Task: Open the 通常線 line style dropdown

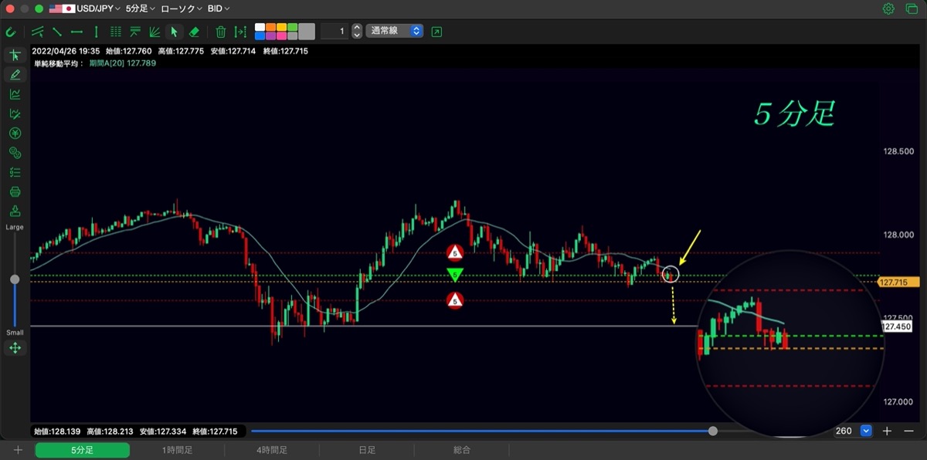Action: (395, 32)
